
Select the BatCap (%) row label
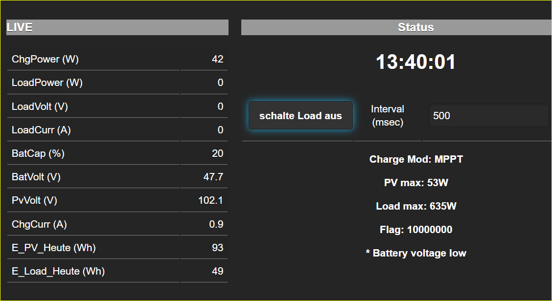tap(38, 153)
